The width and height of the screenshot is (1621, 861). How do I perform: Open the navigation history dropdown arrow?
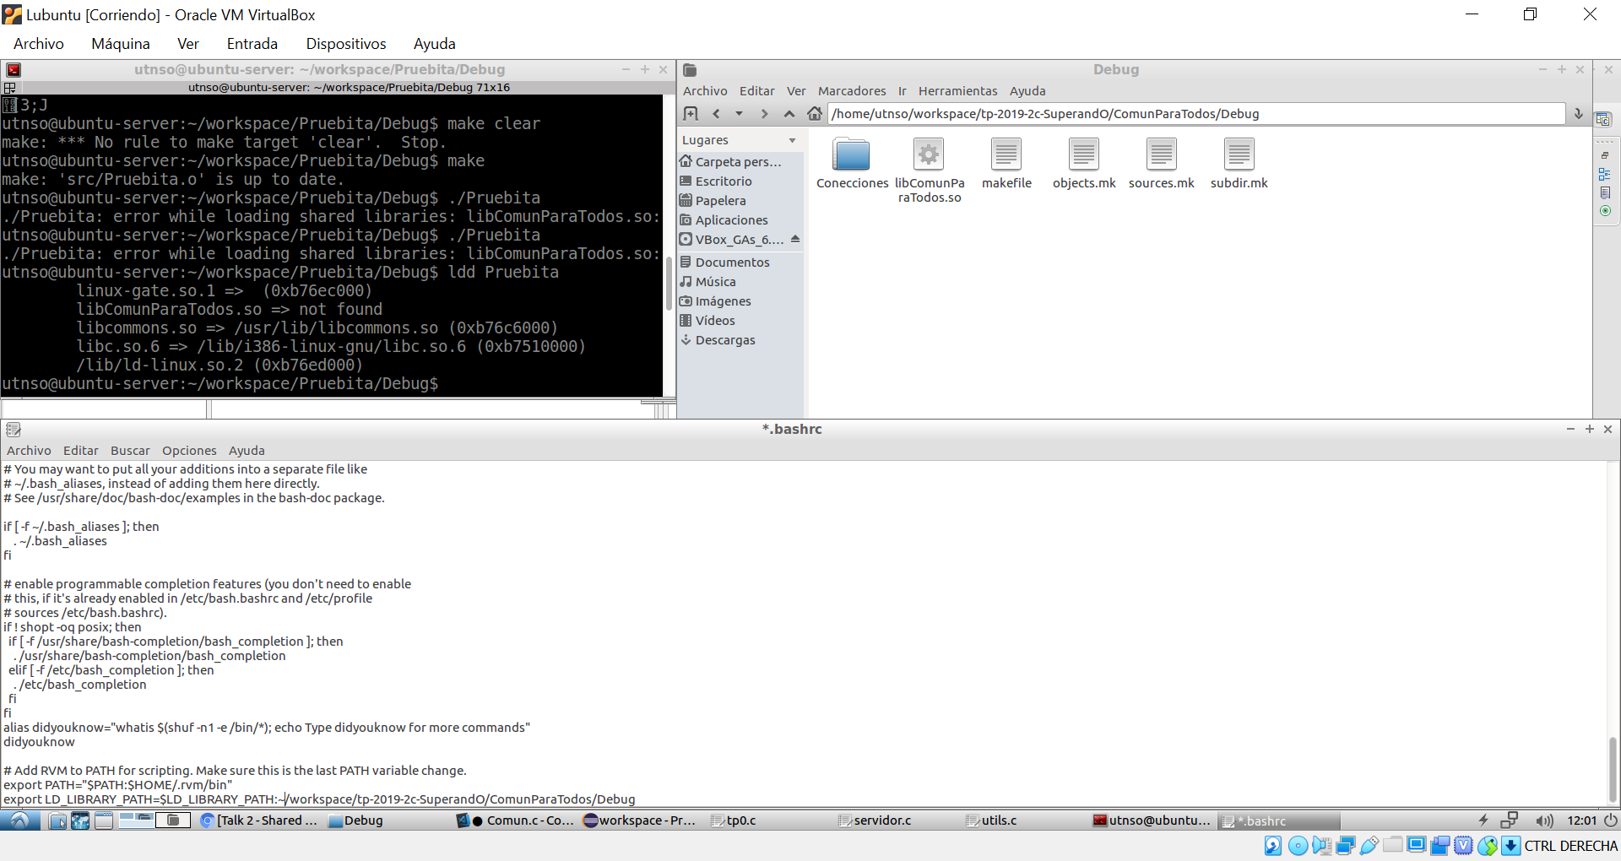(740, 114)
